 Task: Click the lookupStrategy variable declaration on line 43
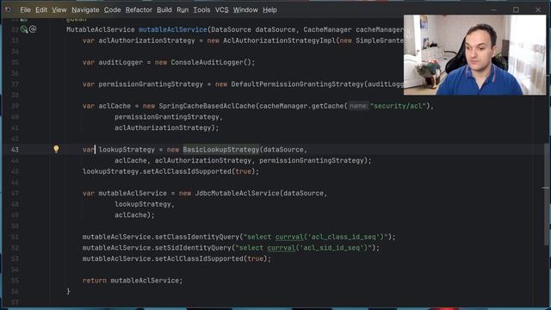(127, 149)
